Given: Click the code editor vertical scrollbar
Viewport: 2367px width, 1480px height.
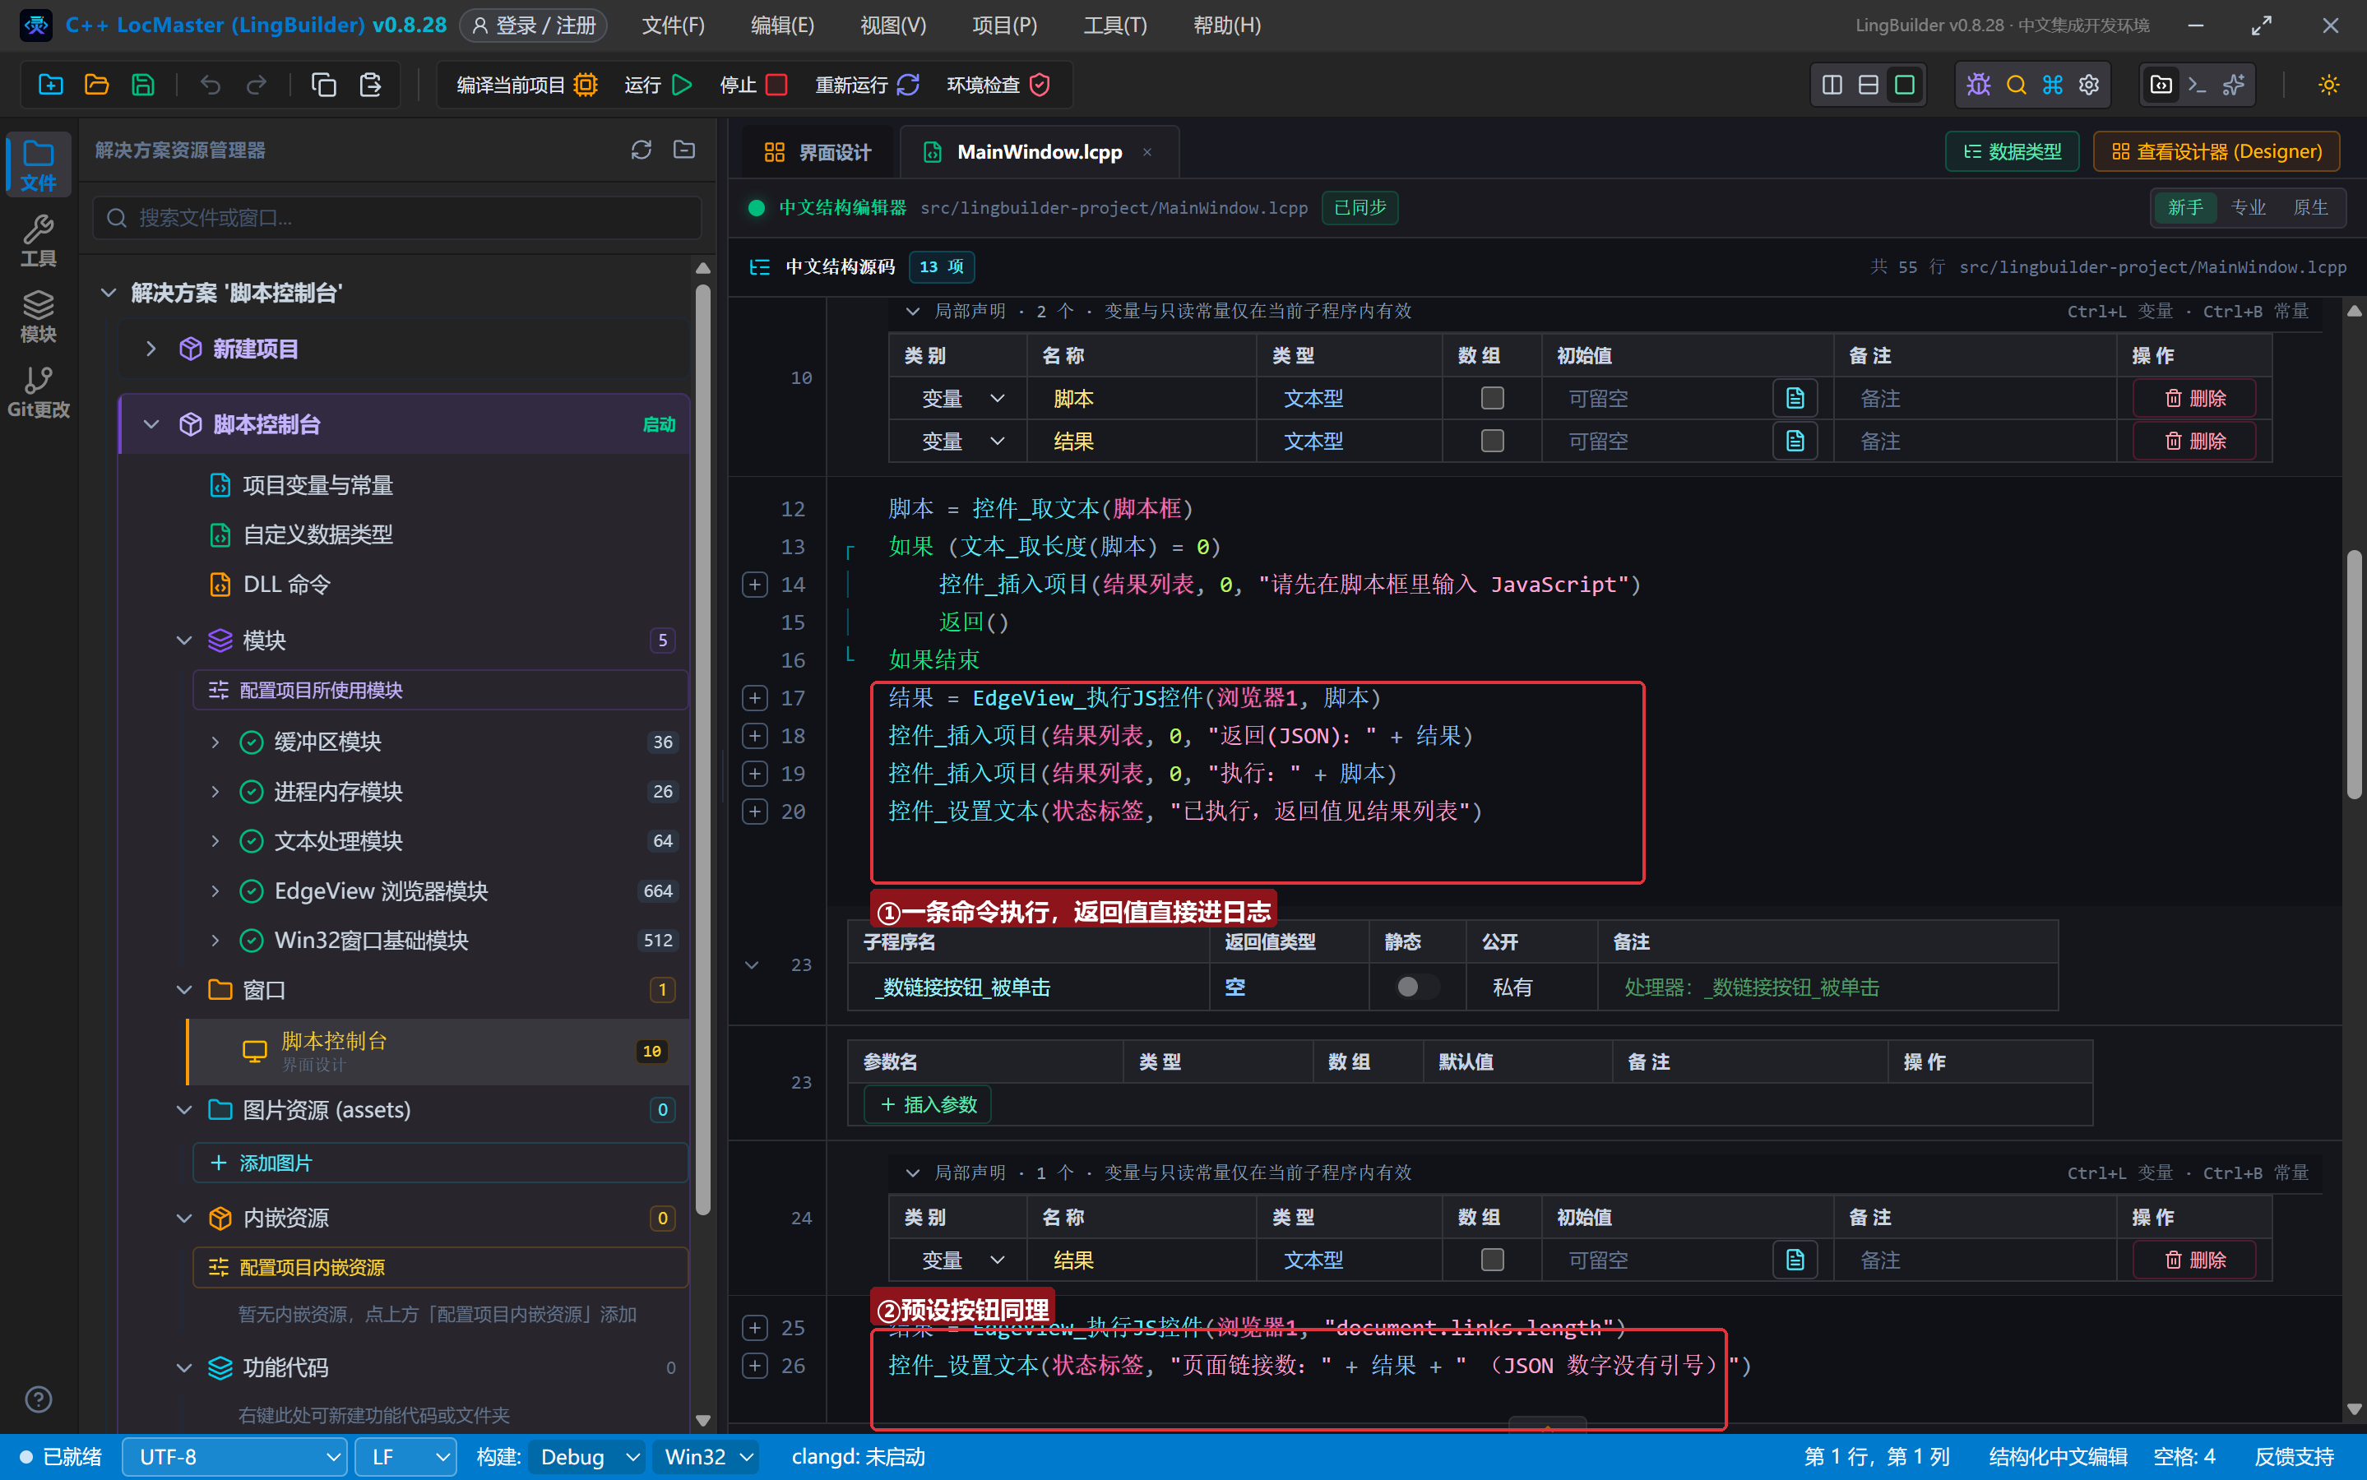Looking at the screenshot, I should [x=2355, y=675].
